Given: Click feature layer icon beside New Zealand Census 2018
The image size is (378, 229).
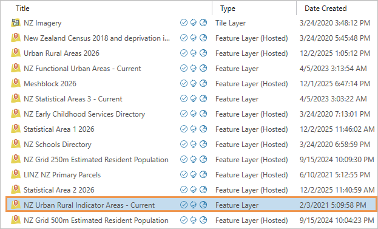Looking at the screenshot, I should (16, 38).
